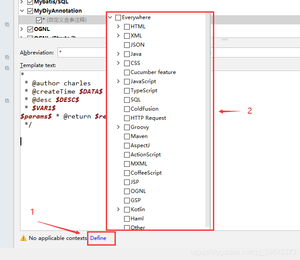Click the first copy icon in left gutter
300x260 pixels.
[7, 24]
